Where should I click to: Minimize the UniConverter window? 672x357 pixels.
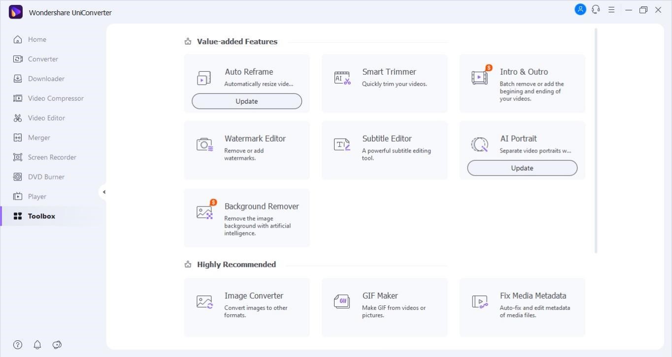(x=628, y=9)
